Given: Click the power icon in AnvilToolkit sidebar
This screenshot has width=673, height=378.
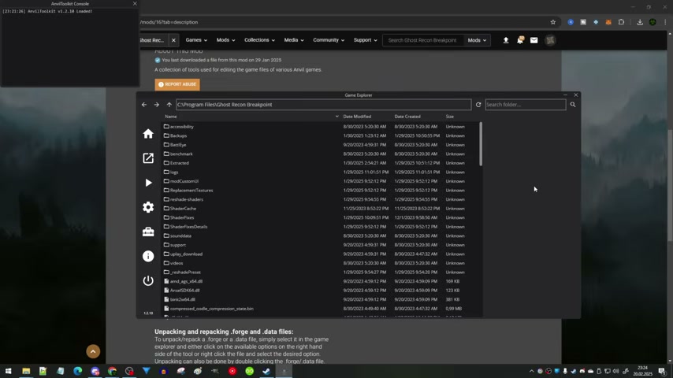Looking at the screenshot, I should coord(148,280).
